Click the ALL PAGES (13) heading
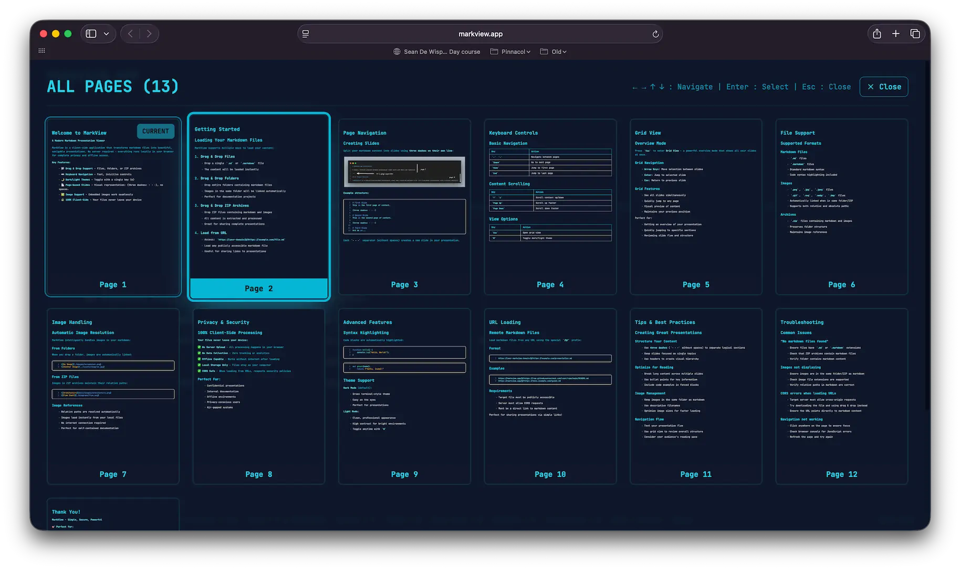 (x=113, y=87)
